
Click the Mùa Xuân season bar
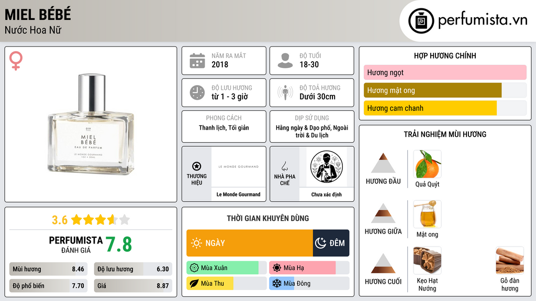[x=226, y=268]
